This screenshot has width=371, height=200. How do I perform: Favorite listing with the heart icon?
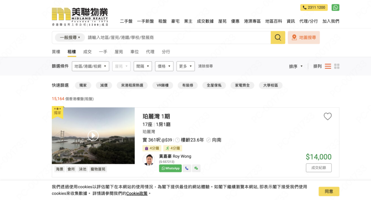[x=328, y=116]
